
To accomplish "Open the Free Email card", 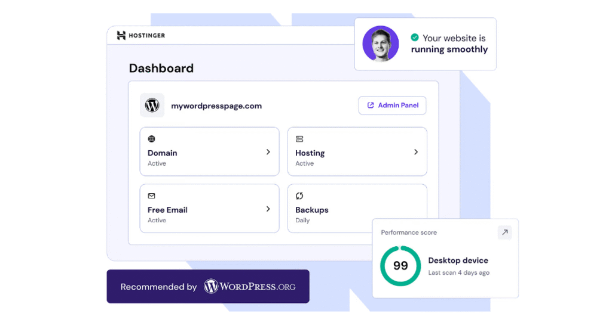I will 210,208.
